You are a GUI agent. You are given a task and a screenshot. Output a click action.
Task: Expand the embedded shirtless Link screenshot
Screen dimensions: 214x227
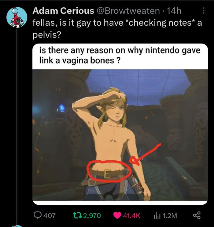(120, 135)
